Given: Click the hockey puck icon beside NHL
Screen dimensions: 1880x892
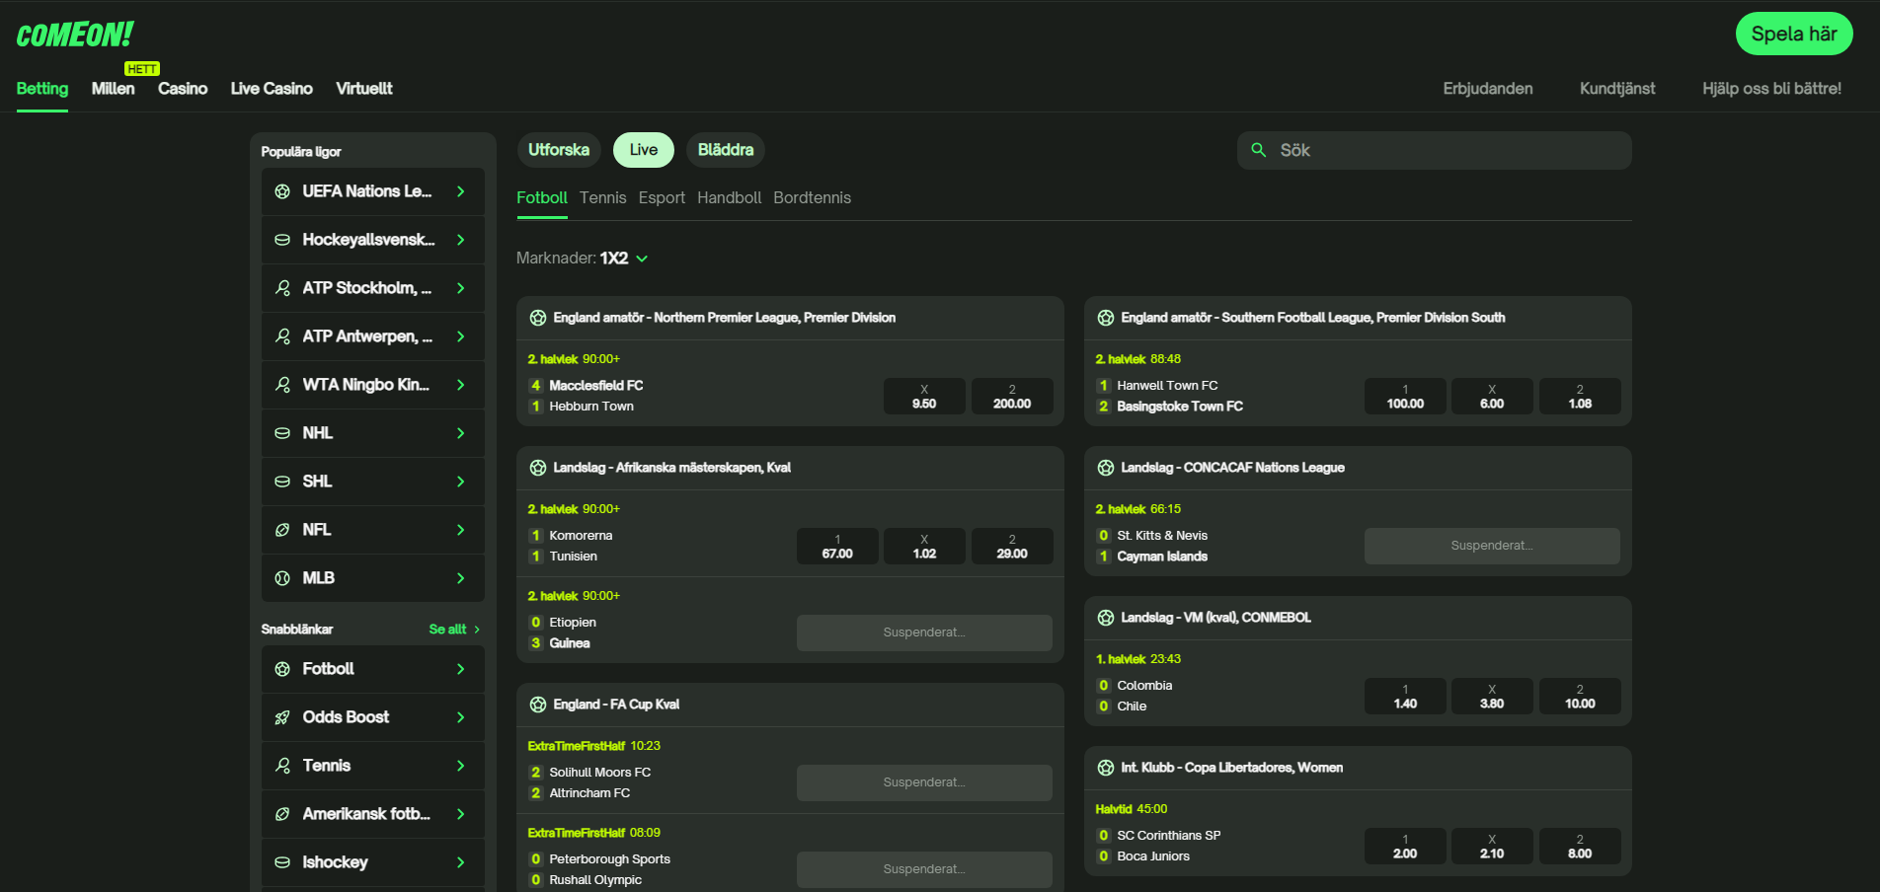Looking at the screenshot, I should point(282,433).
